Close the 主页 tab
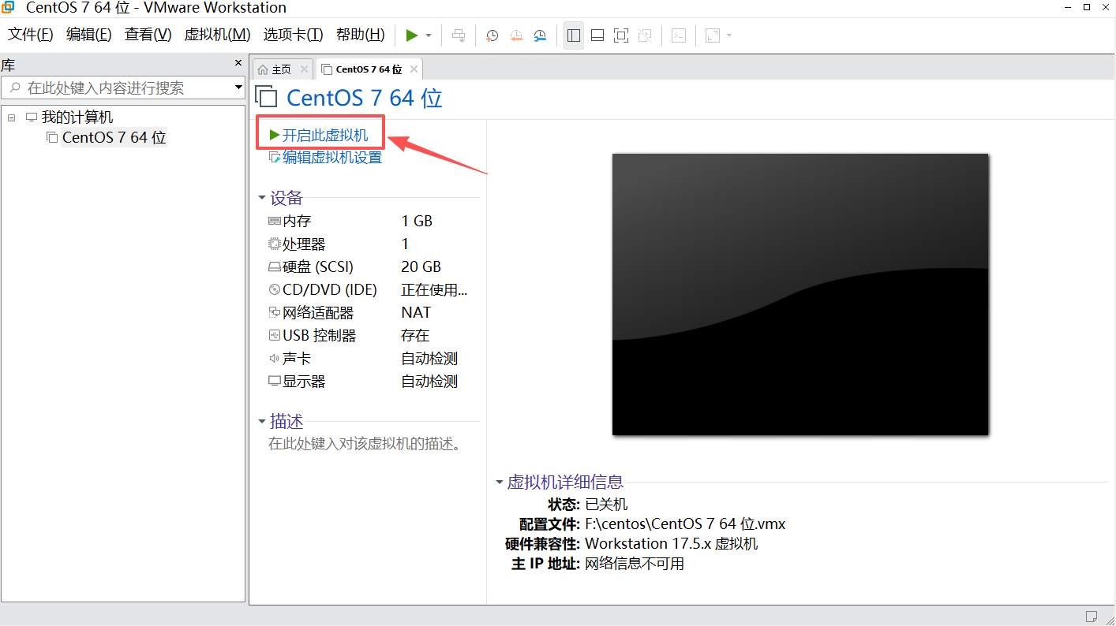 click(x=305, y=69)
